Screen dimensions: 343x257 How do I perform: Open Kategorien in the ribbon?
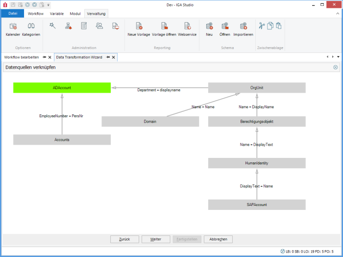pyautogui.click(x=31, y=29)
